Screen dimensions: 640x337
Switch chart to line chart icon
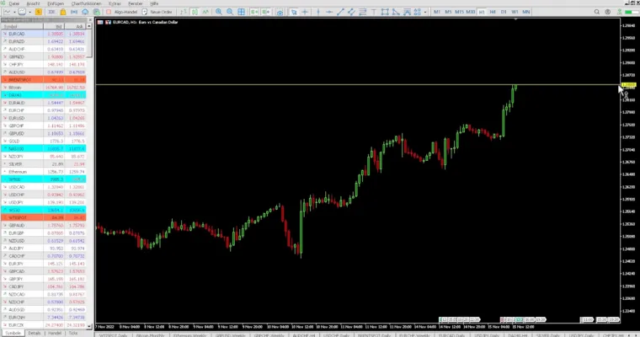[x=205, y=12]
